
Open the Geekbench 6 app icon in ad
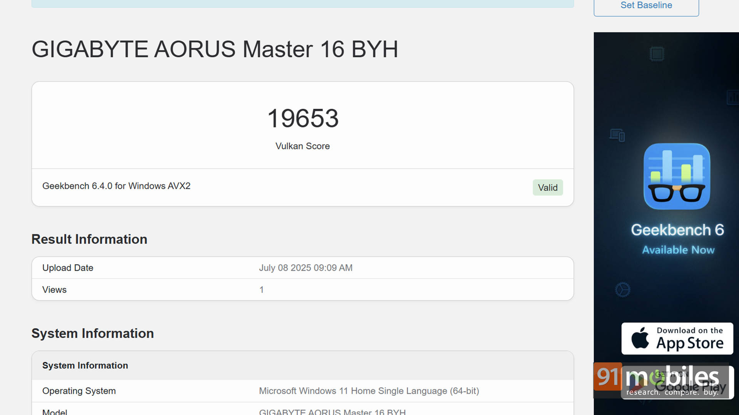[x=677, y=176]
